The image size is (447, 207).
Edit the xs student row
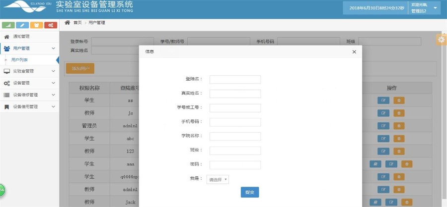click(383, 101)
